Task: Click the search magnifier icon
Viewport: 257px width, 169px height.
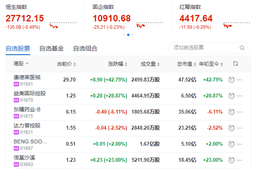Action: [x=242, y=48]
